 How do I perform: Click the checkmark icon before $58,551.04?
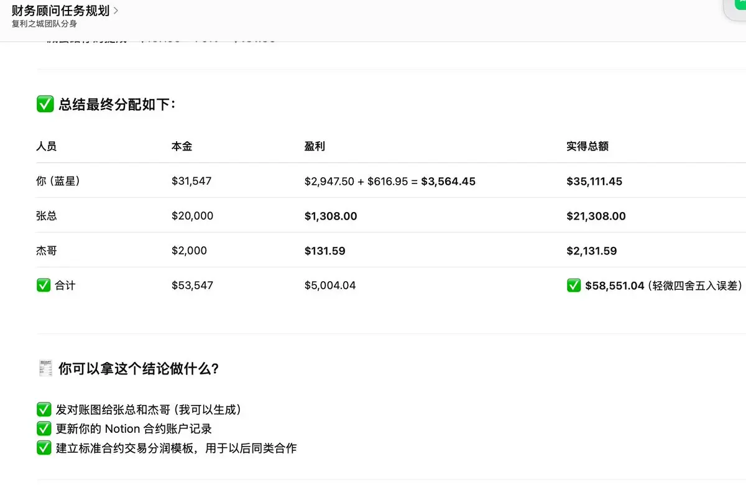(574, 285)
